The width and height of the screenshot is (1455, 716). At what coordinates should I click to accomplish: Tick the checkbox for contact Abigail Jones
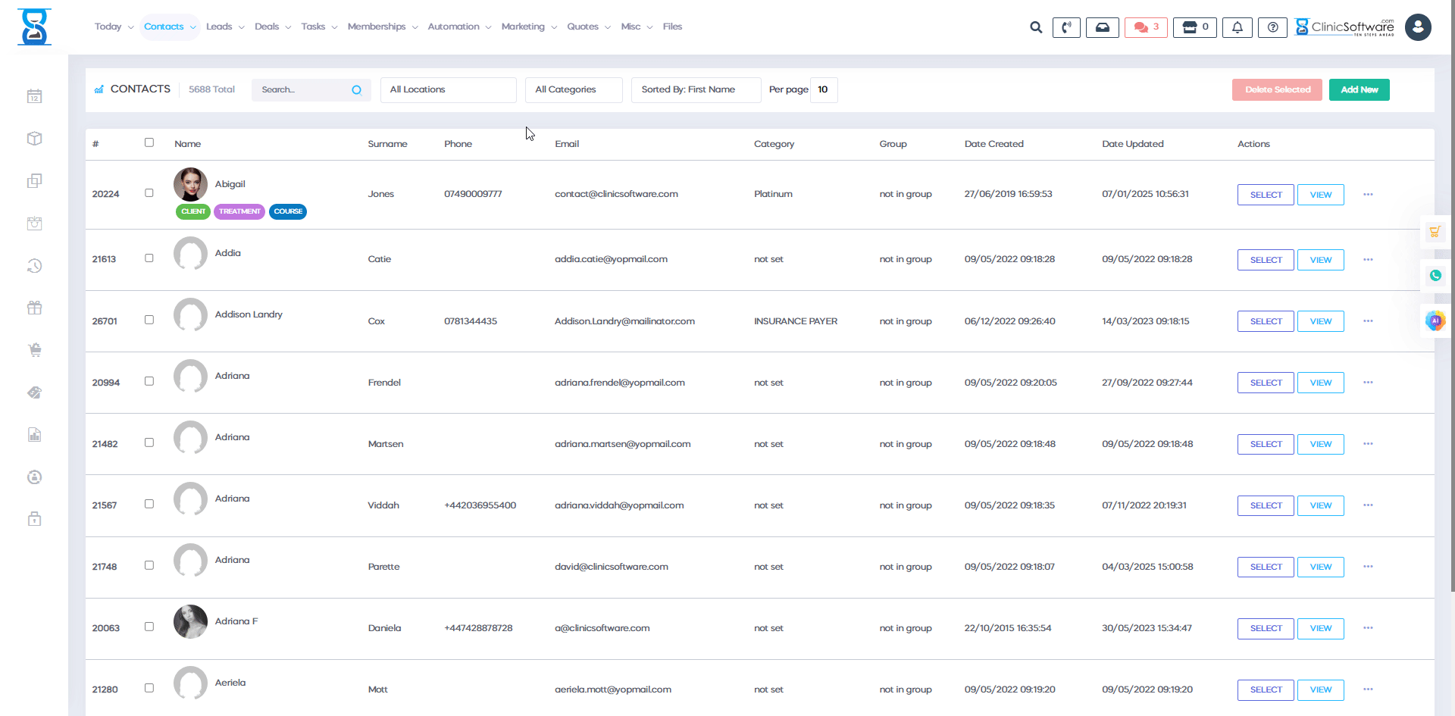click(x=149, y=192)
